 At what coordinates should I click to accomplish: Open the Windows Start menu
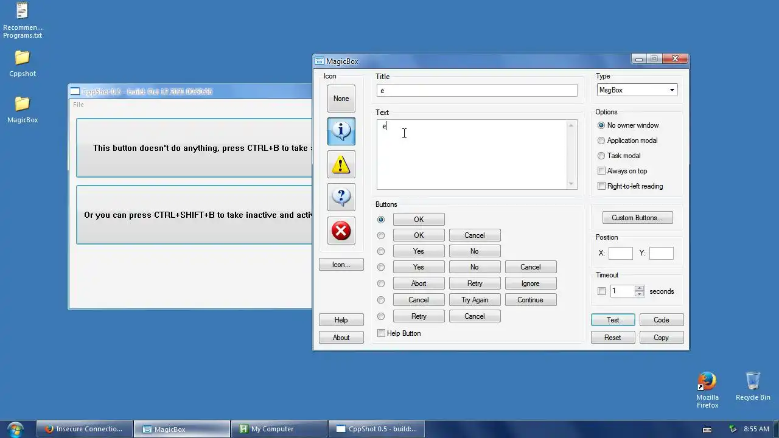tap(15, 429)
